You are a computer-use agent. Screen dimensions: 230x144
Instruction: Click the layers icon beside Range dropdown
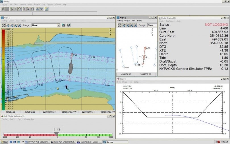pyautogui.click(x=63, y=25)
